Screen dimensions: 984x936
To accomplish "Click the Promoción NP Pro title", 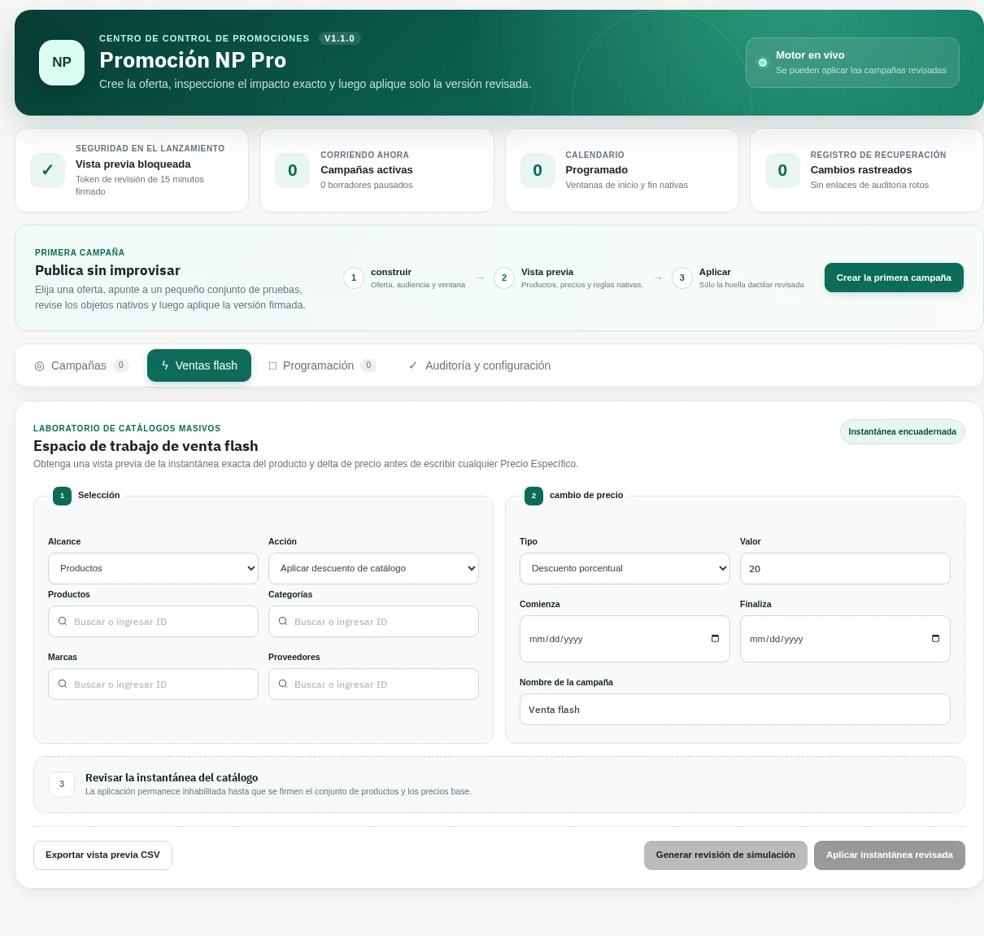I will (x=193, y=60).
